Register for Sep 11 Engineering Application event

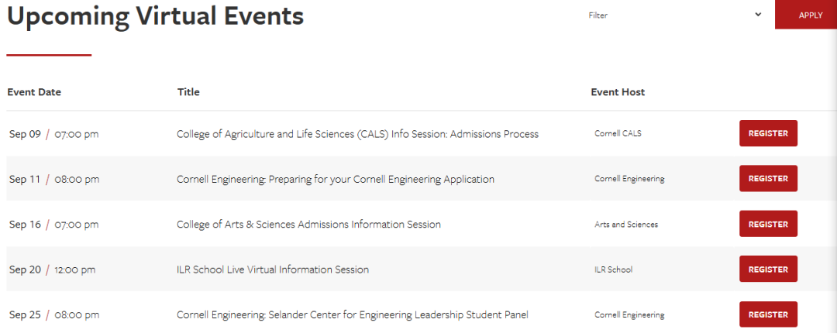(x=768, y=179)
